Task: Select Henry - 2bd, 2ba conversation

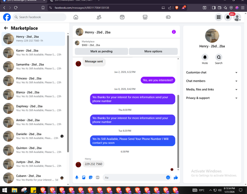Action: coord(33,39)
